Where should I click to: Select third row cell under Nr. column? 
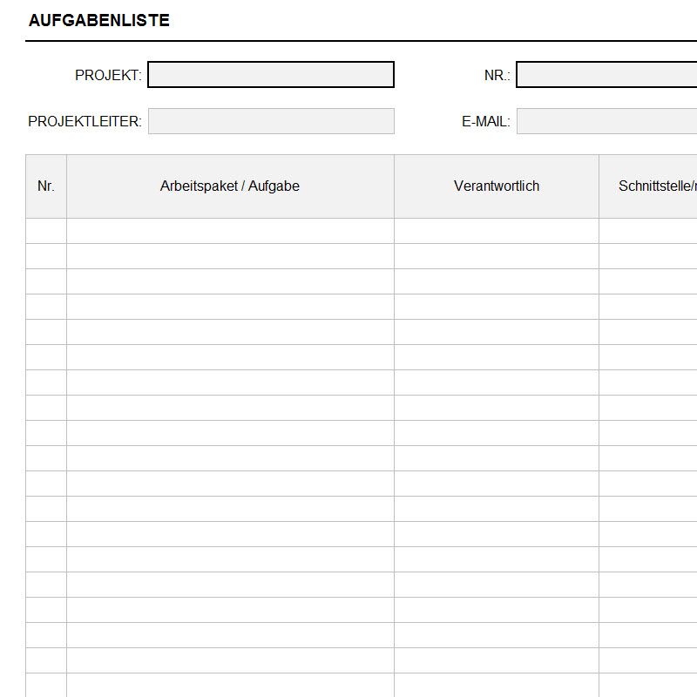pos(46,281)
